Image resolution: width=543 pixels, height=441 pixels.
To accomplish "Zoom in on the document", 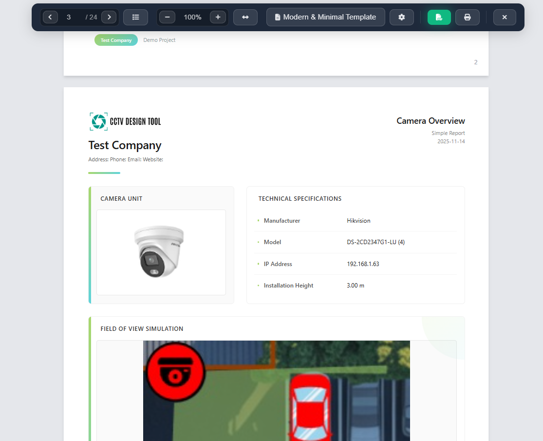I will 218,17.
